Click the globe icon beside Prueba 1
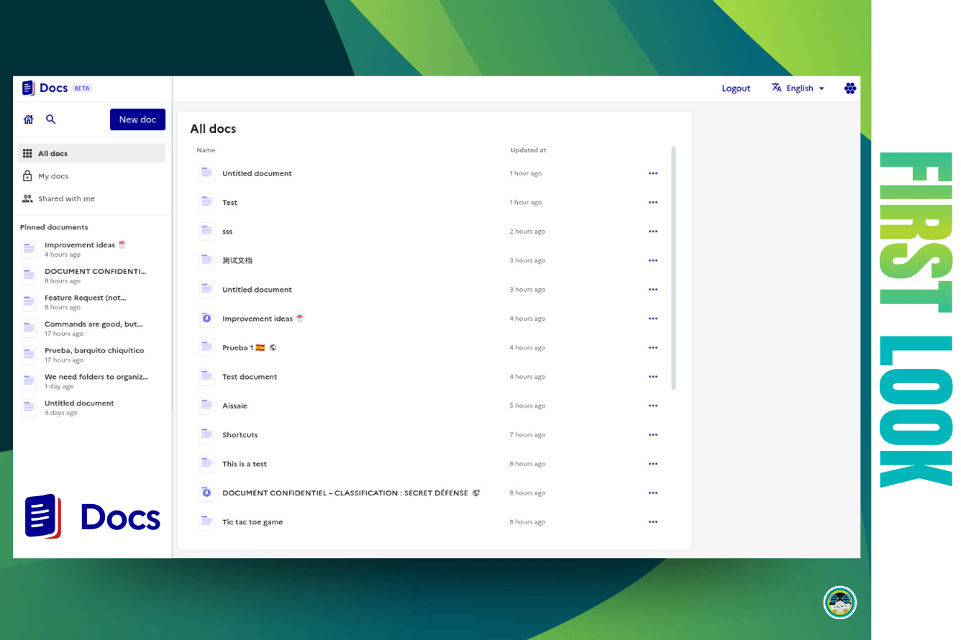Viewport: 961px width, 640px height. [x=273, y=348]
